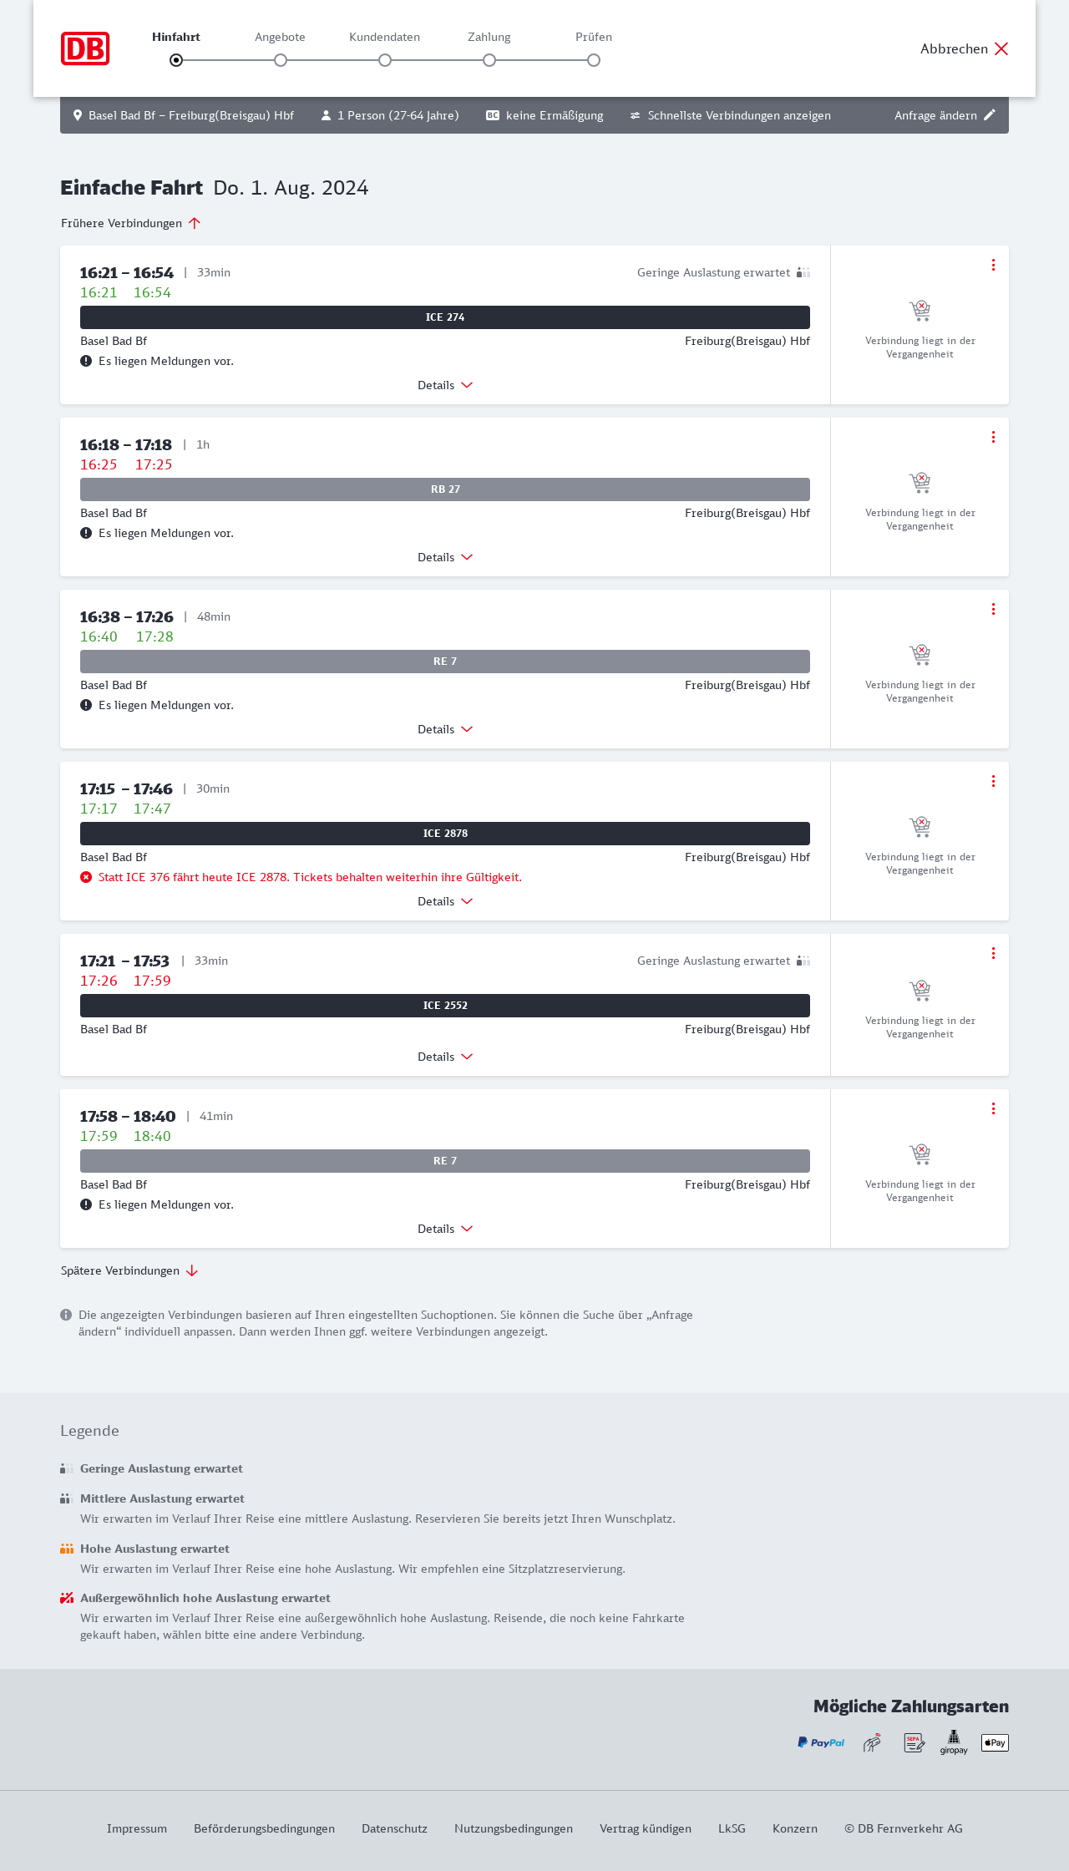1069x1871 pixels.
Task: Expand Details for the ICE 274 connection
Action: (445, 385)
